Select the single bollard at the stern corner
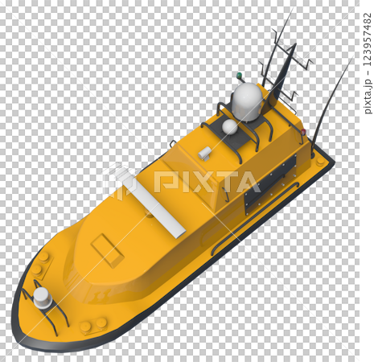 [x=320, y=161]
